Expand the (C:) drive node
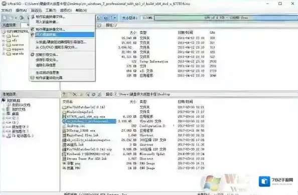This screenshot has height=195, width=298. pyautogui.click(x=4, y=118)
